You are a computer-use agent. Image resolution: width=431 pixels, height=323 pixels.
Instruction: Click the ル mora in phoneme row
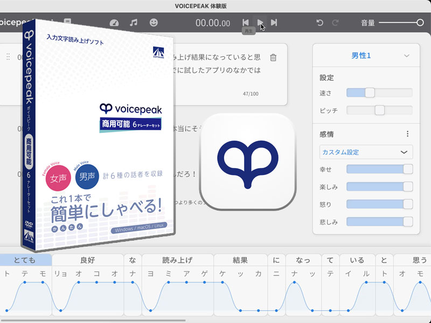[x=366, y=273]
